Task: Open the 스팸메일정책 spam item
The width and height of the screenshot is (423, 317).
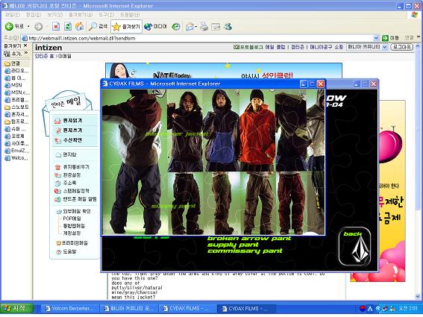Action: click(x=72, y=191)
